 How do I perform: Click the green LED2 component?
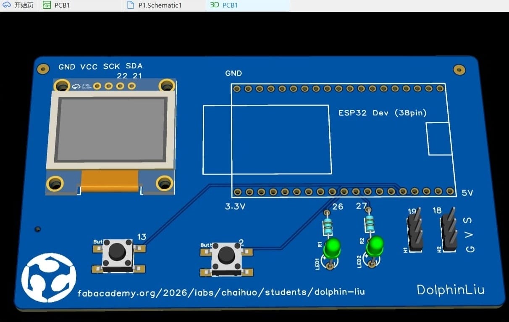pyautogui.click(x=375, y=246)
